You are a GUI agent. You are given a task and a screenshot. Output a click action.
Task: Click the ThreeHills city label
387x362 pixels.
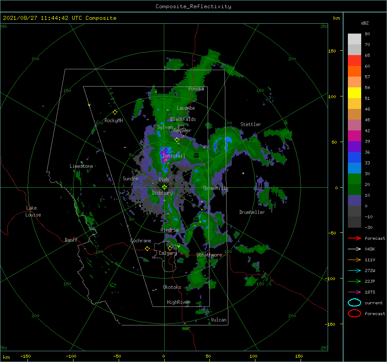tap(216, 188)
